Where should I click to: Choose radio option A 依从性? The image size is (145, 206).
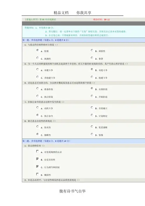(37, 126)
